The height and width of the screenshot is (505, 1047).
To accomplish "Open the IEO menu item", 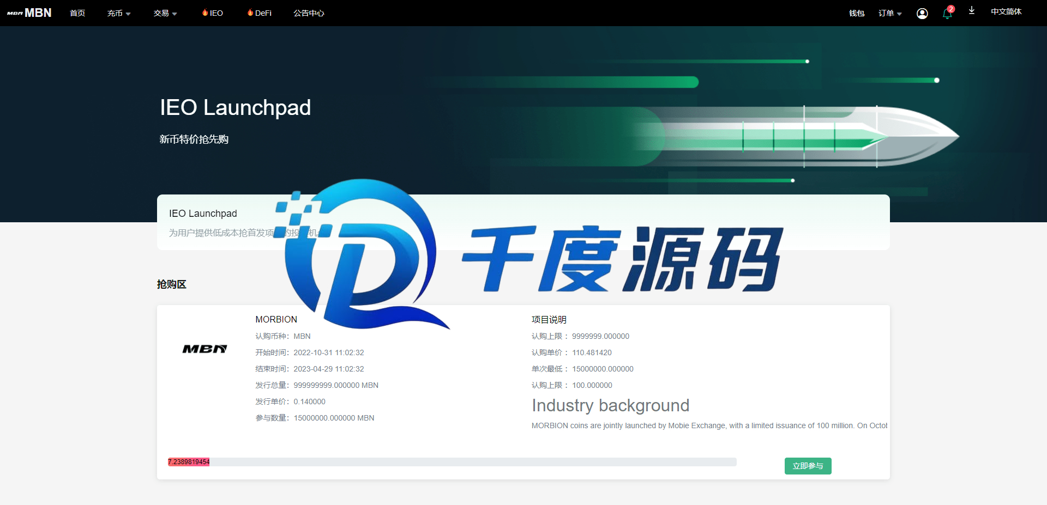I will [x=213, y=13].
